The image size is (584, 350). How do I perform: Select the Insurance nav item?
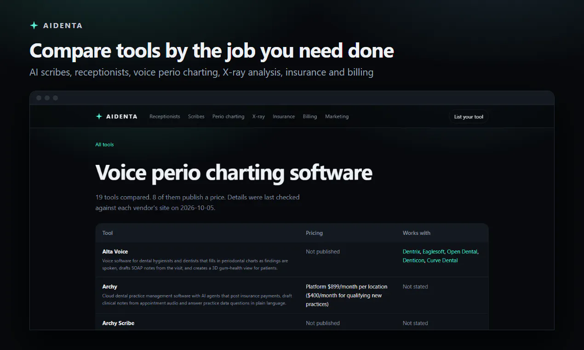click(x=284, y=117)
